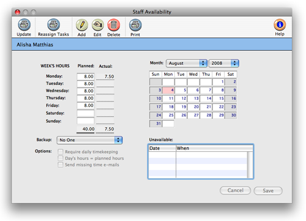Click the Add pencil icon
Image resolution: width=306 pixels, height=221 pixels.
[x=82, y=25]
